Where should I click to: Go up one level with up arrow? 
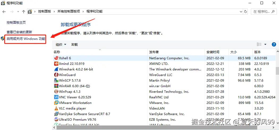[x=23, y=12]
